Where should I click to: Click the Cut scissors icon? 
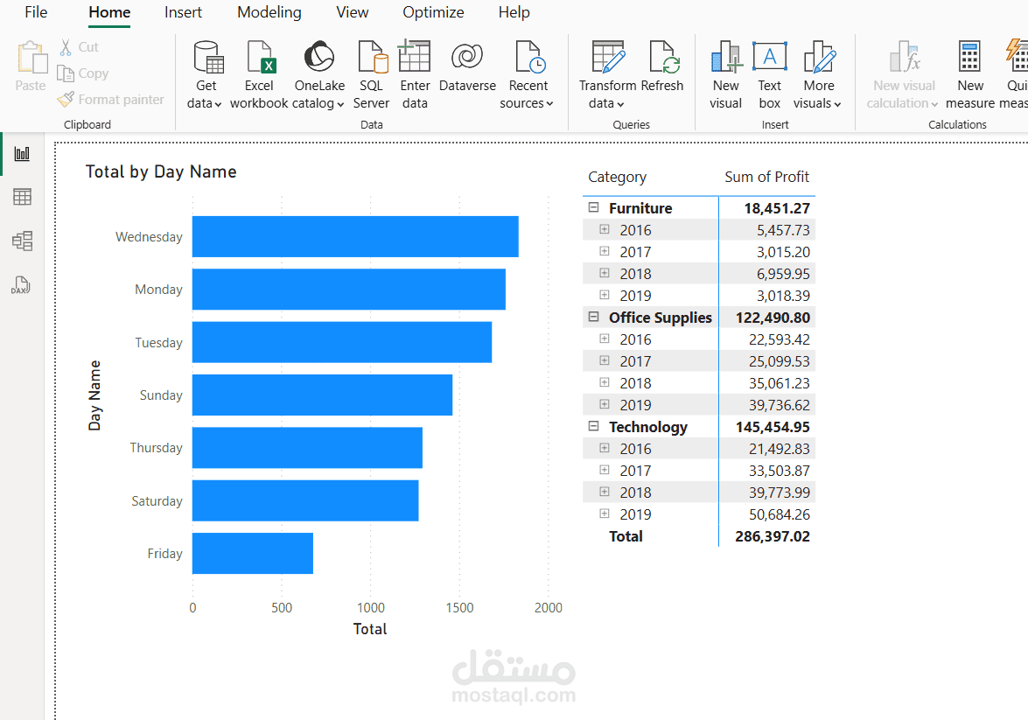[66, 47]
